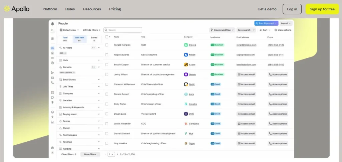Click the Get a demo link
Screen dimensions: 342x162
click(267, 9)
